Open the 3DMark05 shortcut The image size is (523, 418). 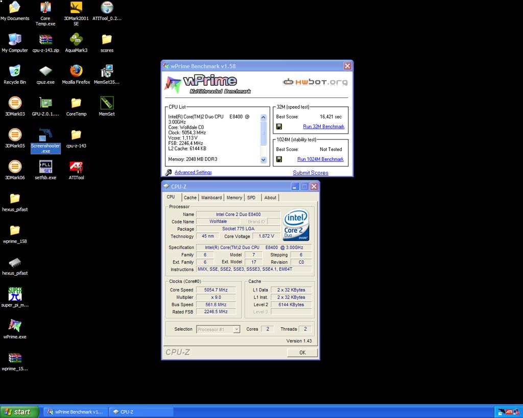(x=15, y=138)
